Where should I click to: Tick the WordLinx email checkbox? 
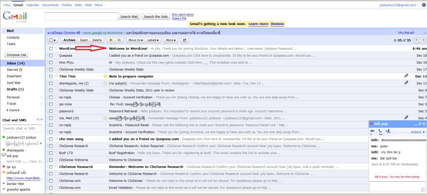51,49
